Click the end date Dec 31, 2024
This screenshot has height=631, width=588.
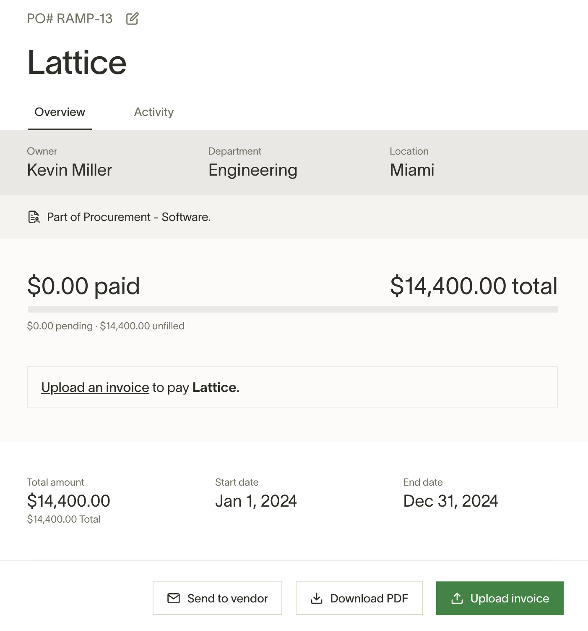(x=450, y=501)
